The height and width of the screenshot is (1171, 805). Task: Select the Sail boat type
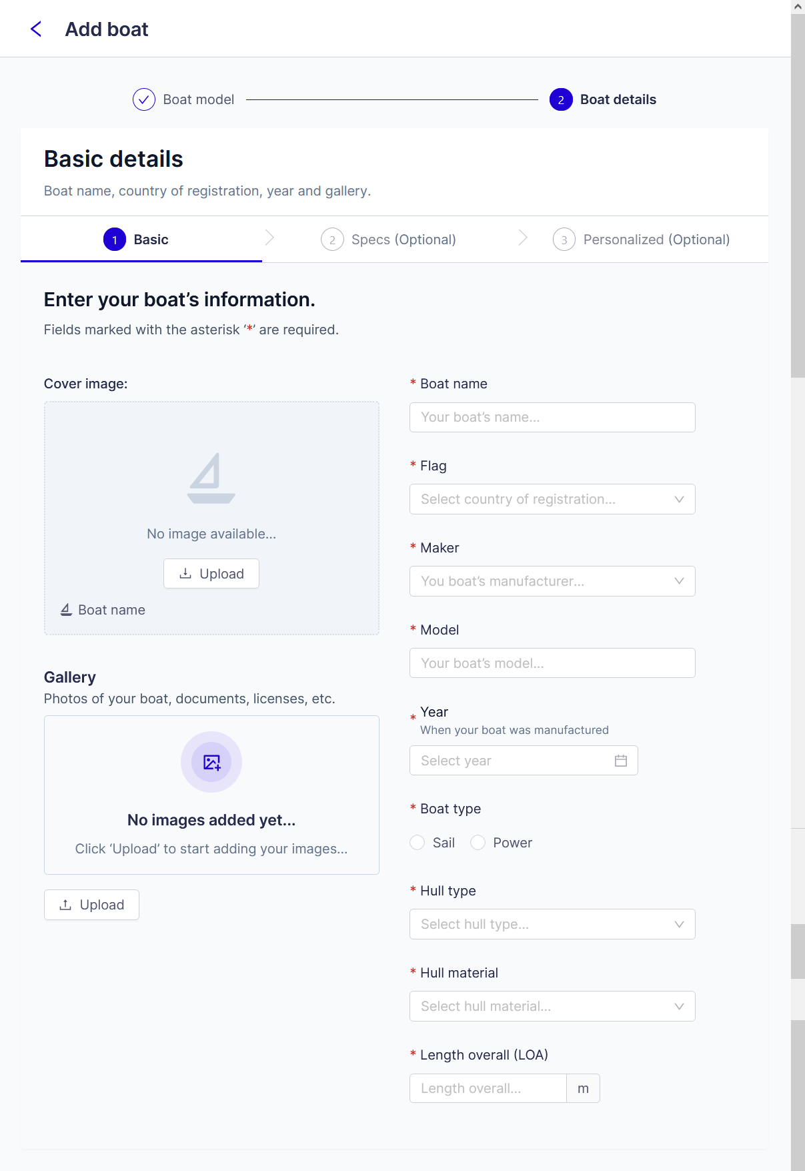[x=418, y=843]
